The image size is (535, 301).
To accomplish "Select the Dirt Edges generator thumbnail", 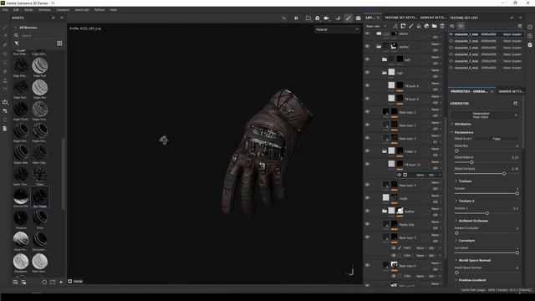I will pos(40,196).
